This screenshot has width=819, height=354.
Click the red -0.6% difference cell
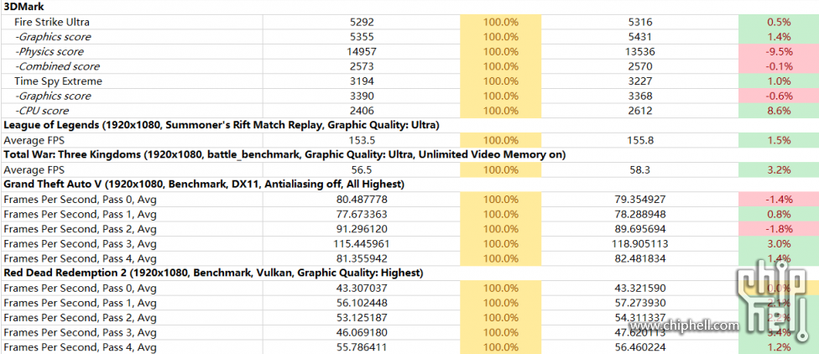[779, 96]
